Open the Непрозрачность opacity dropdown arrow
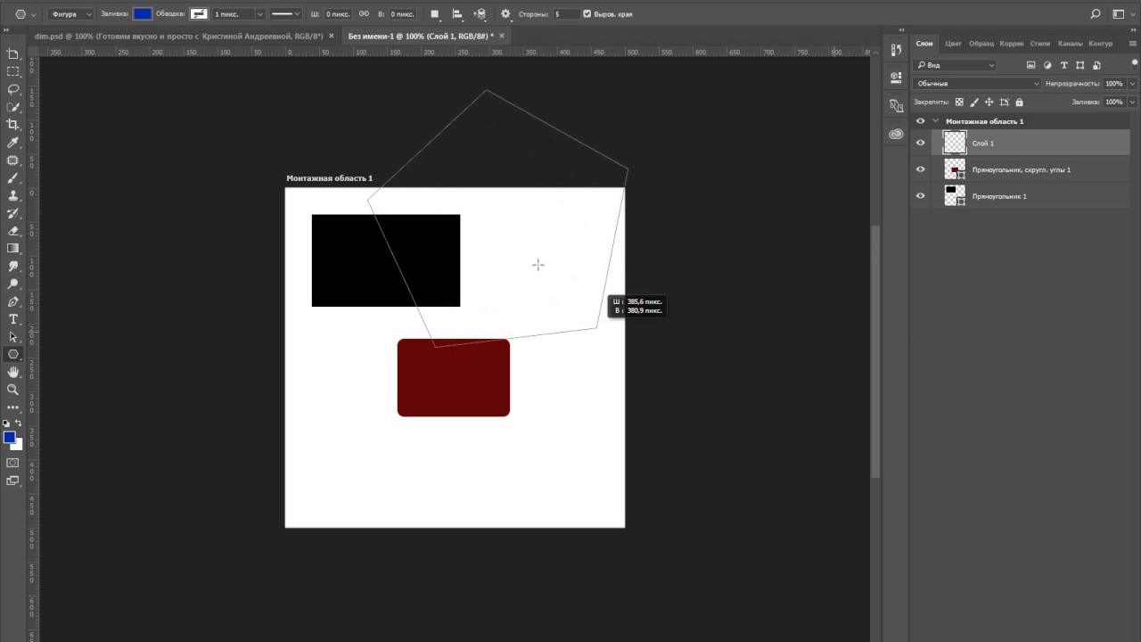The image size is (1141, 642). (1132, 84)
